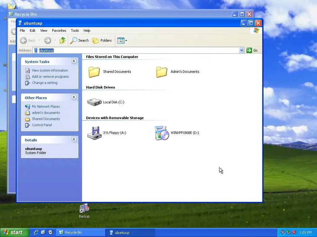
Task: Click the network connection tray icon
Action: [x=288, y=232]
